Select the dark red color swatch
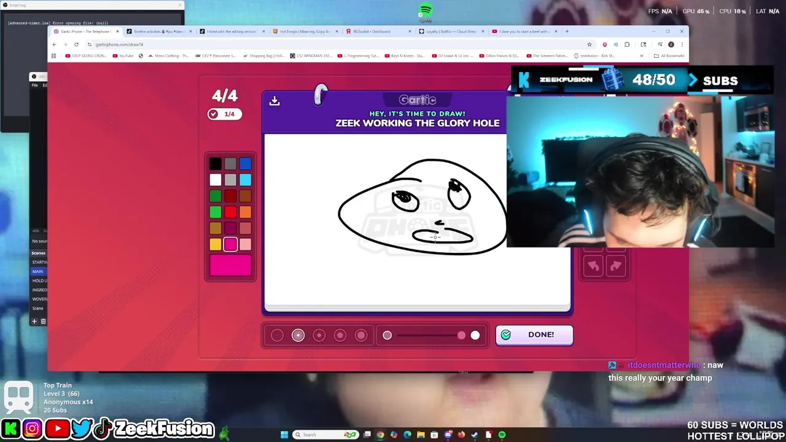Image resolution: width=786 pixels, height=442 pixels. pyautogui.click(x=230, y=196)
